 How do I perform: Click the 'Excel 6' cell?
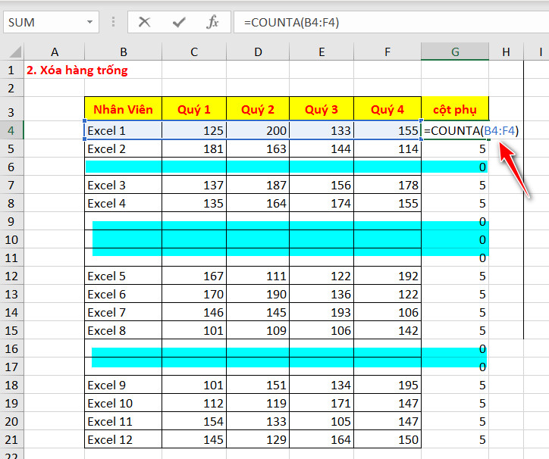click(124, 294)
